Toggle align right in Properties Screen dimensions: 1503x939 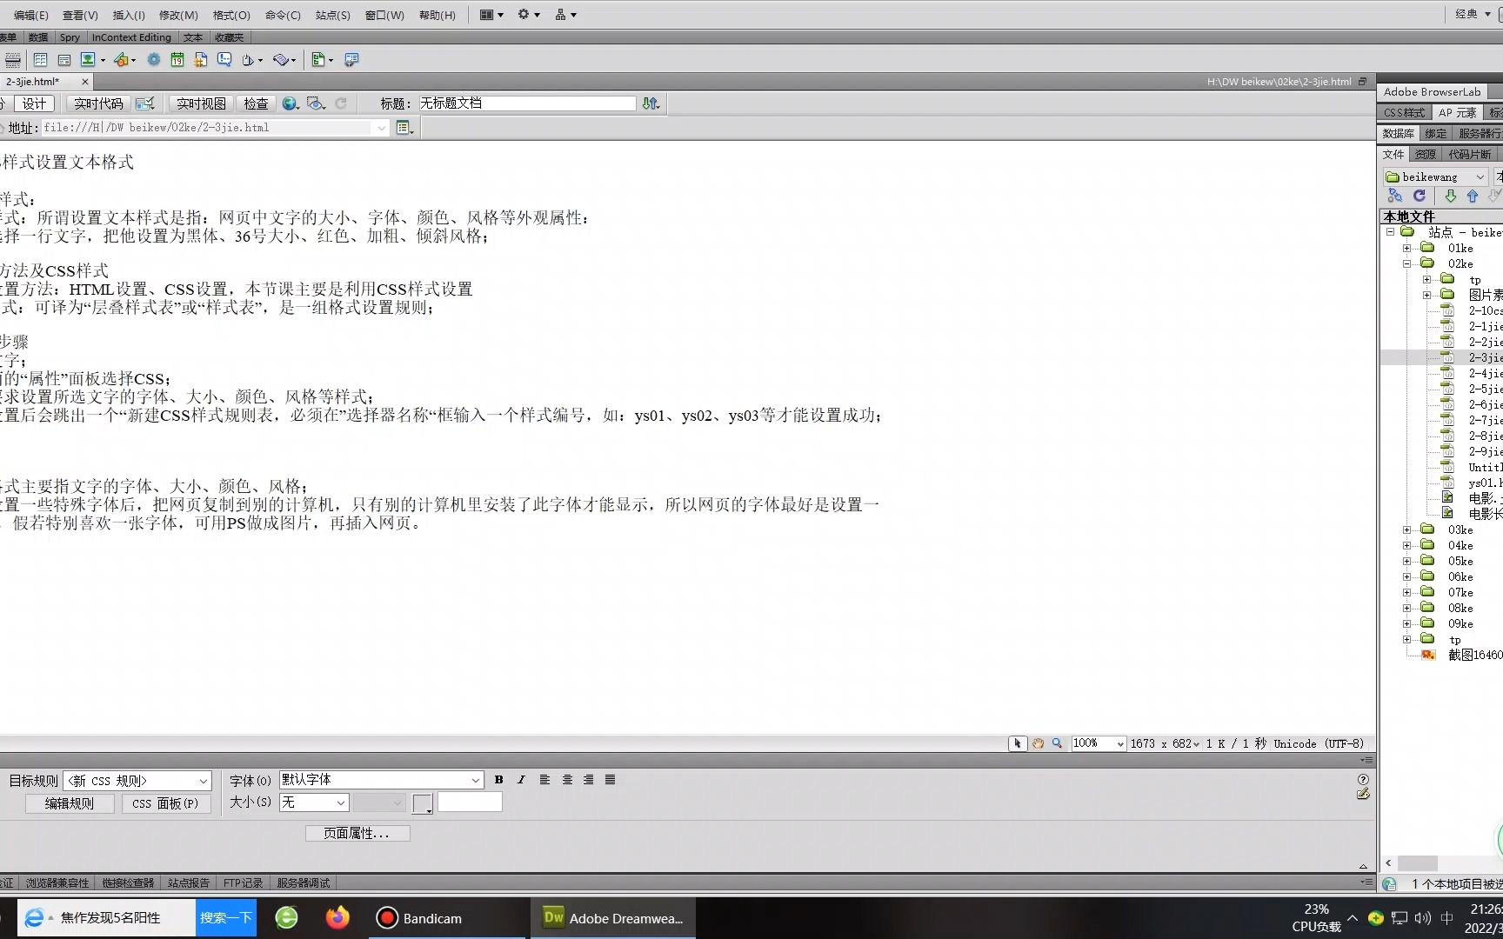[589, 780]
